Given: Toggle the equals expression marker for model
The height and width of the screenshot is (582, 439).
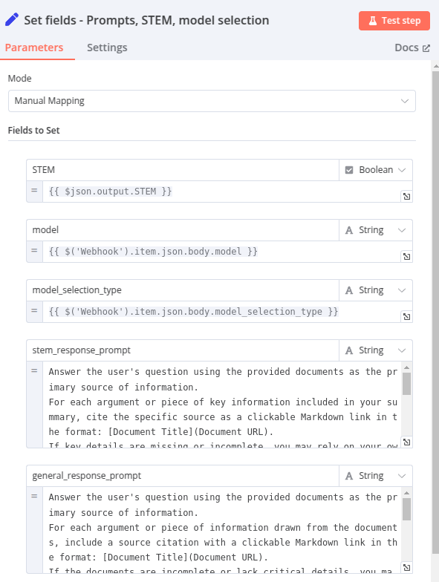Looking at the screenshot, I should click(34, 251).
